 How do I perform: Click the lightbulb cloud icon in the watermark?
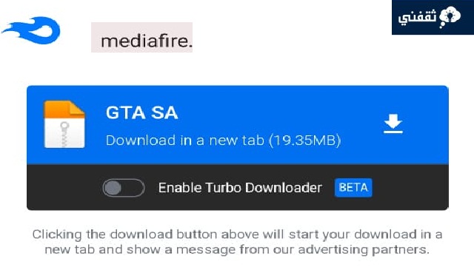pos(450,16)
